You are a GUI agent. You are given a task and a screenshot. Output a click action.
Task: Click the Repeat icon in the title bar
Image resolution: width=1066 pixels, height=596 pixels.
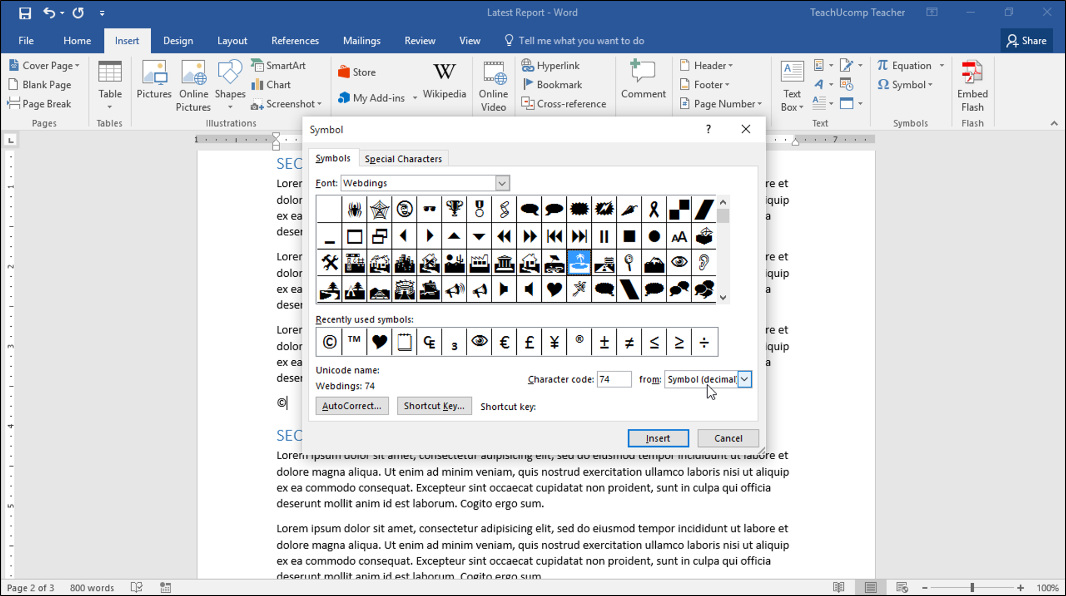pos(78,13)
